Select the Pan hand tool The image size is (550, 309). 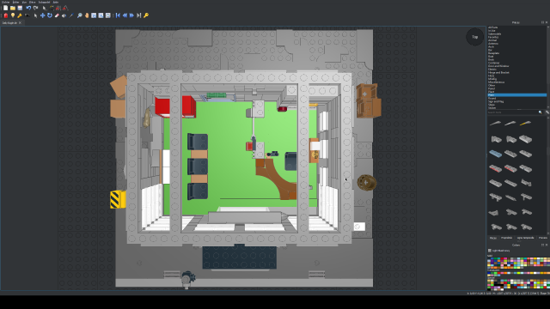click(87, 15)
